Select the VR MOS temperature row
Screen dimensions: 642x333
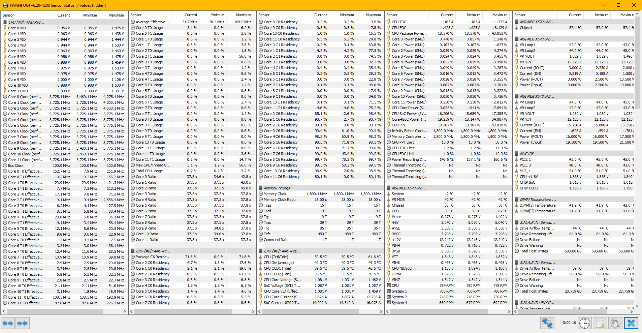[449, 200]
